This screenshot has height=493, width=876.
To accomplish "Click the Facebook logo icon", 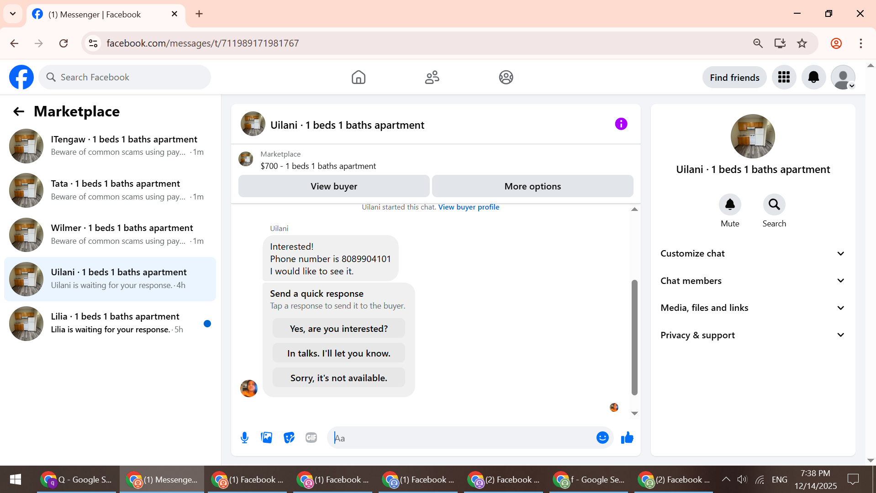I will pyautogui.click(x=21, y=77).
